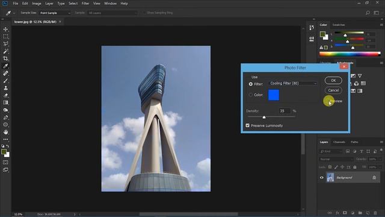
Task: Hide the Background layer eye icon
Action: click(321, 177)
